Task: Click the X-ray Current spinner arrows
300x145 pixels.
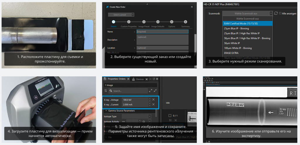Action: pyautogui.click(x=149, y=105)
